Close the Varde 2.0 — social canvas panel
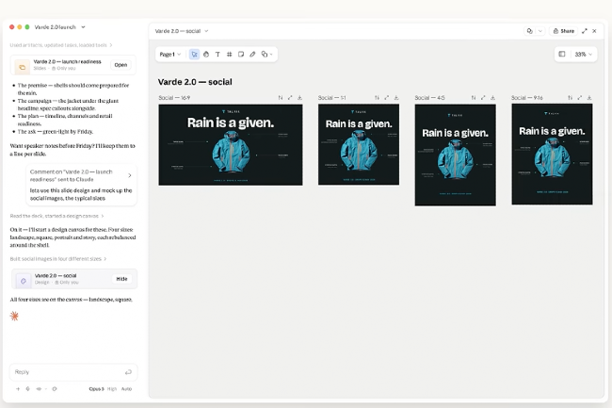The height and width of the screenshot is (408, 612). click(594, 31)
